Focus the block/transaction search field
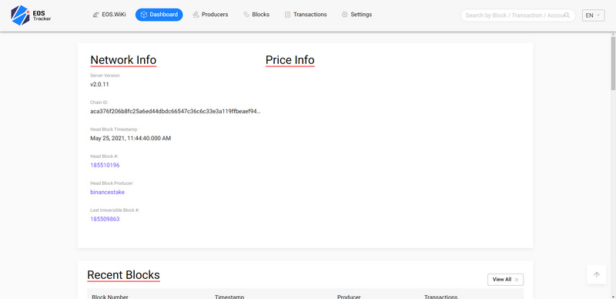 tap(517, 15)
